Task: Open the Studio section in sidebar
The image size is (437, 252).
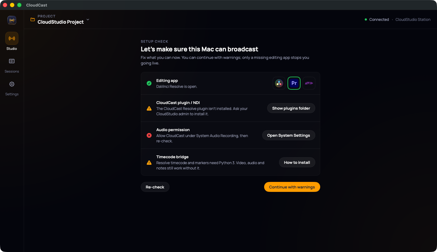Action: tap(12, 41)
